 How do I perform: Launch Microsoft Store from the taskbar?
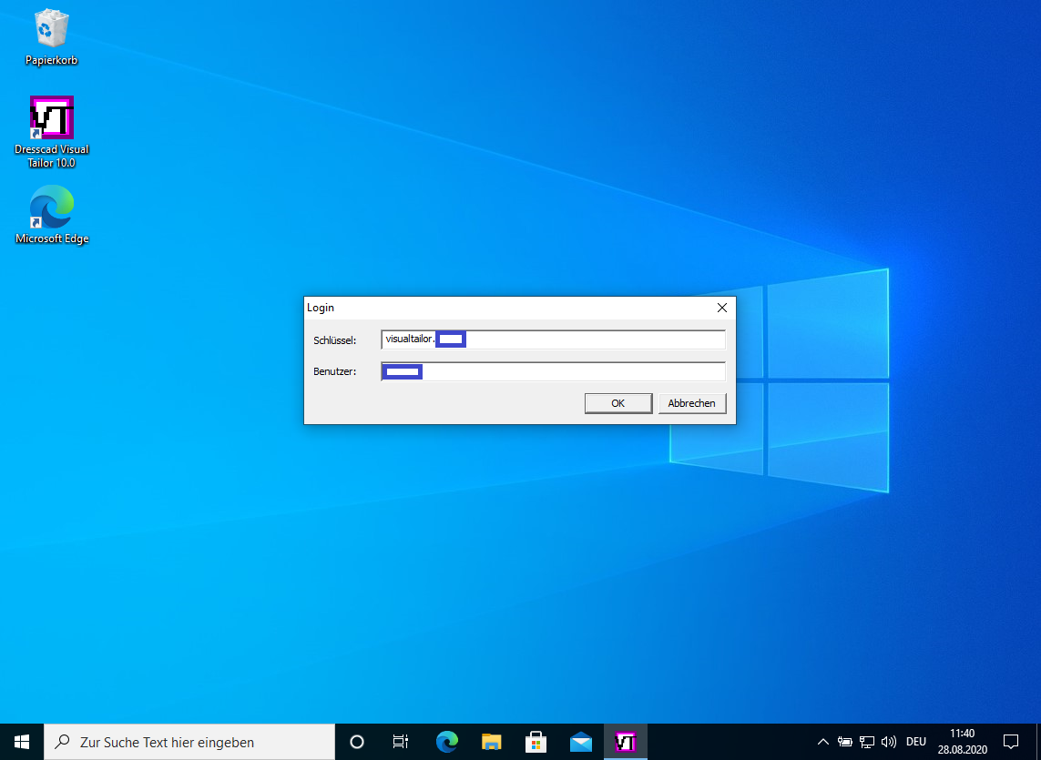536,742
